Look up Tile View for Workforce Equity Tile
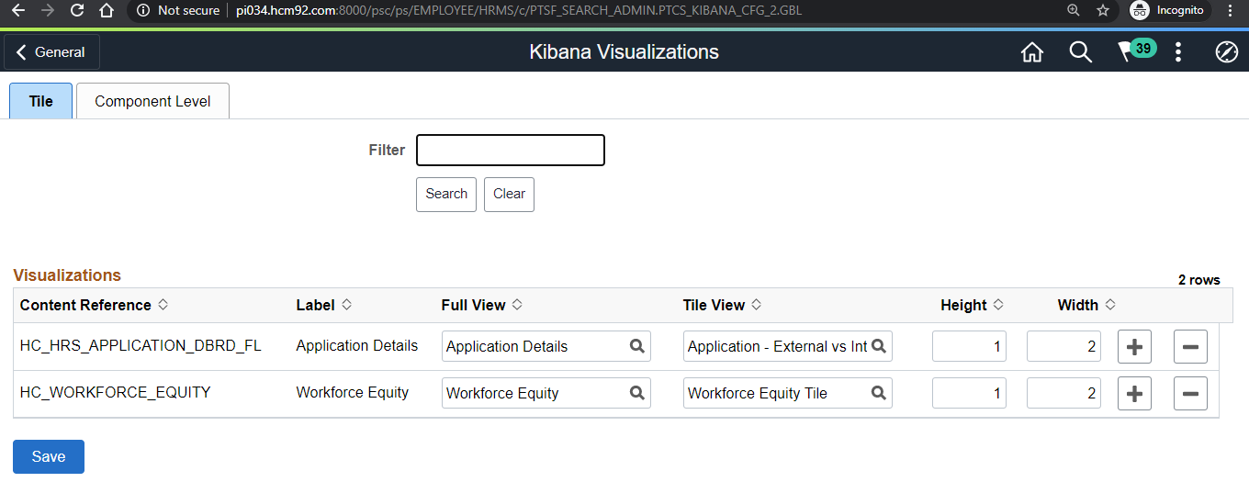 tap(878, 393)
